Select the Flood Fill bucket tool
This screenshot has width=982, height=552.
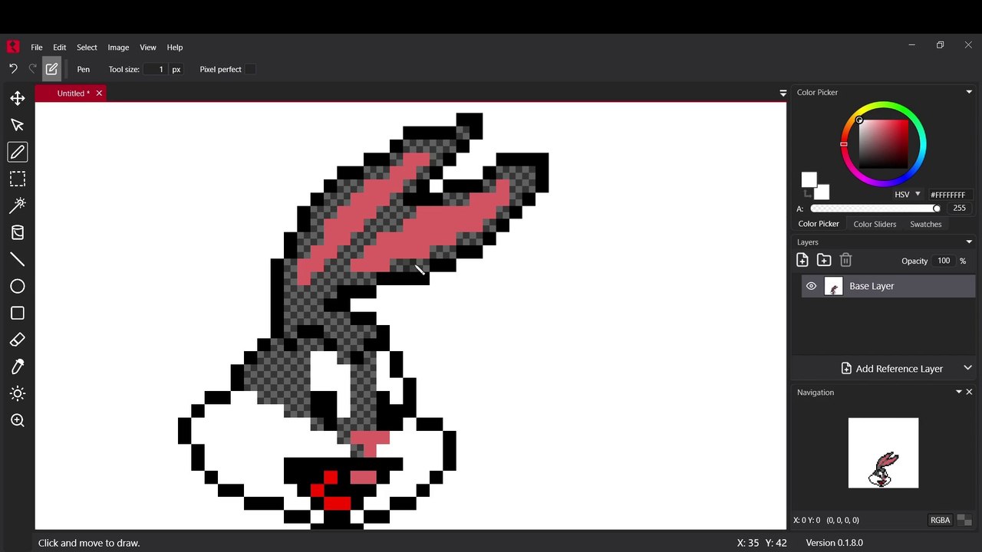18,232
